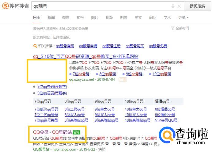Image resolution: width=212 pixels, height=152 pixels.
Task: Open the 10位单太qq号 link
Action: pyautogui.click(x=136, y=109)
